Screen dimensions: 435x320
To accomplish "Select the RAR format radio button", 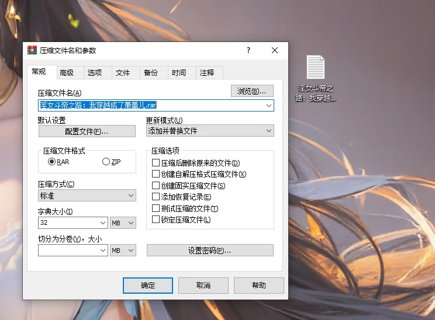I will pyautogui.click(x=51, y=162).
